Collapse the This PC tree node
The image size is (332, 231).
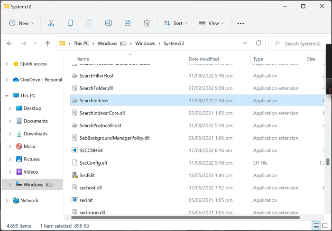point(7,96)
